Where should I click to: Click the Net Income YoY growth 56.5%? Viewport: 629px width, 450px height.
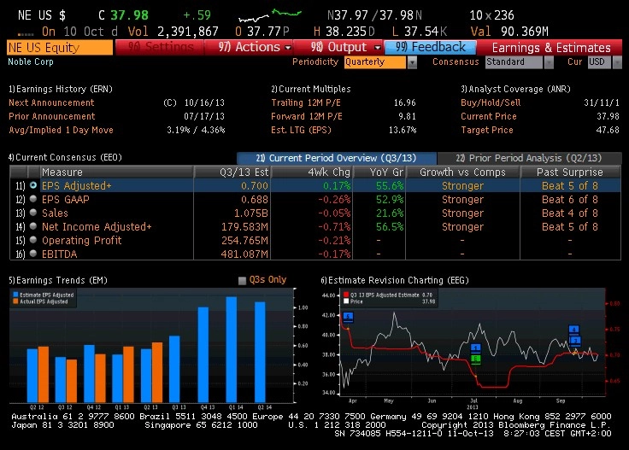[x=390, y=226]
